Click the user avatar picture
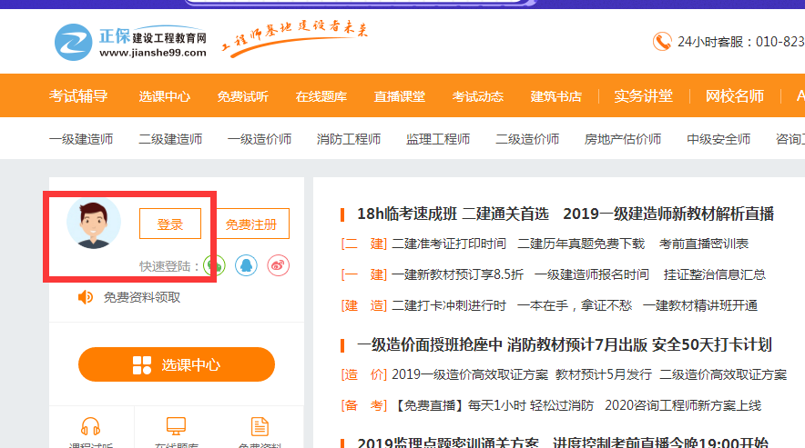805x448 pixels. pos(94,223)
